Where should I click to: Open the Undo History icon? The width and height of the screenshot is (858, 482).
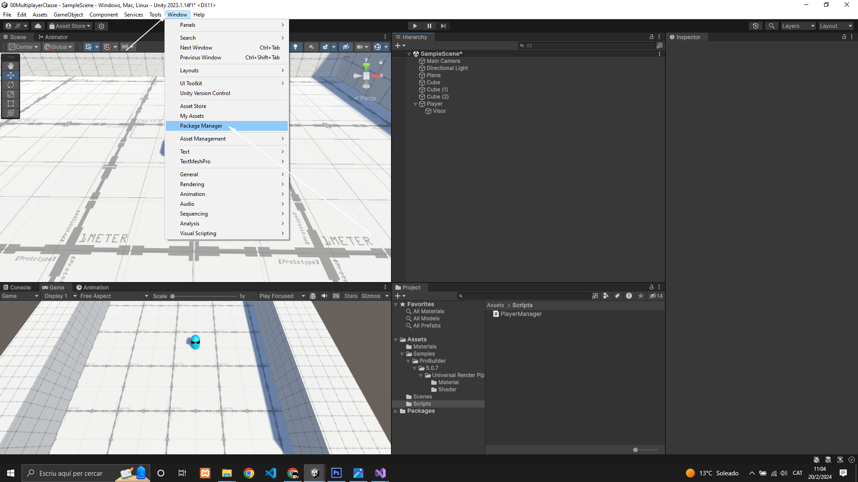[x=756, y=26]
